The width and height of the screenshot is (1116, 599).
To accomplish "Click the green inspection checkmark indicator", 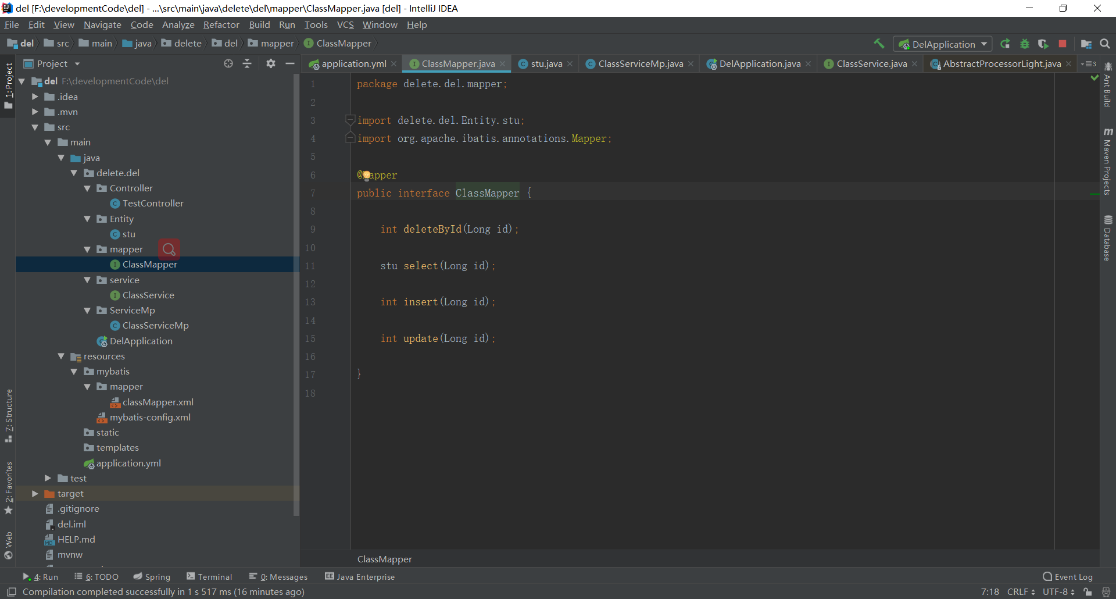I will (1094, 78).
